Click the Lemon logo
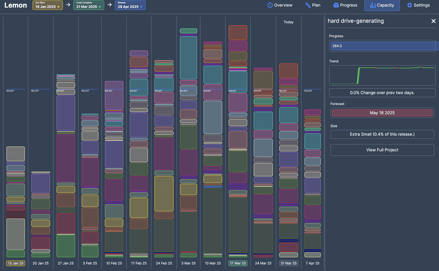 tap(15, 5)
